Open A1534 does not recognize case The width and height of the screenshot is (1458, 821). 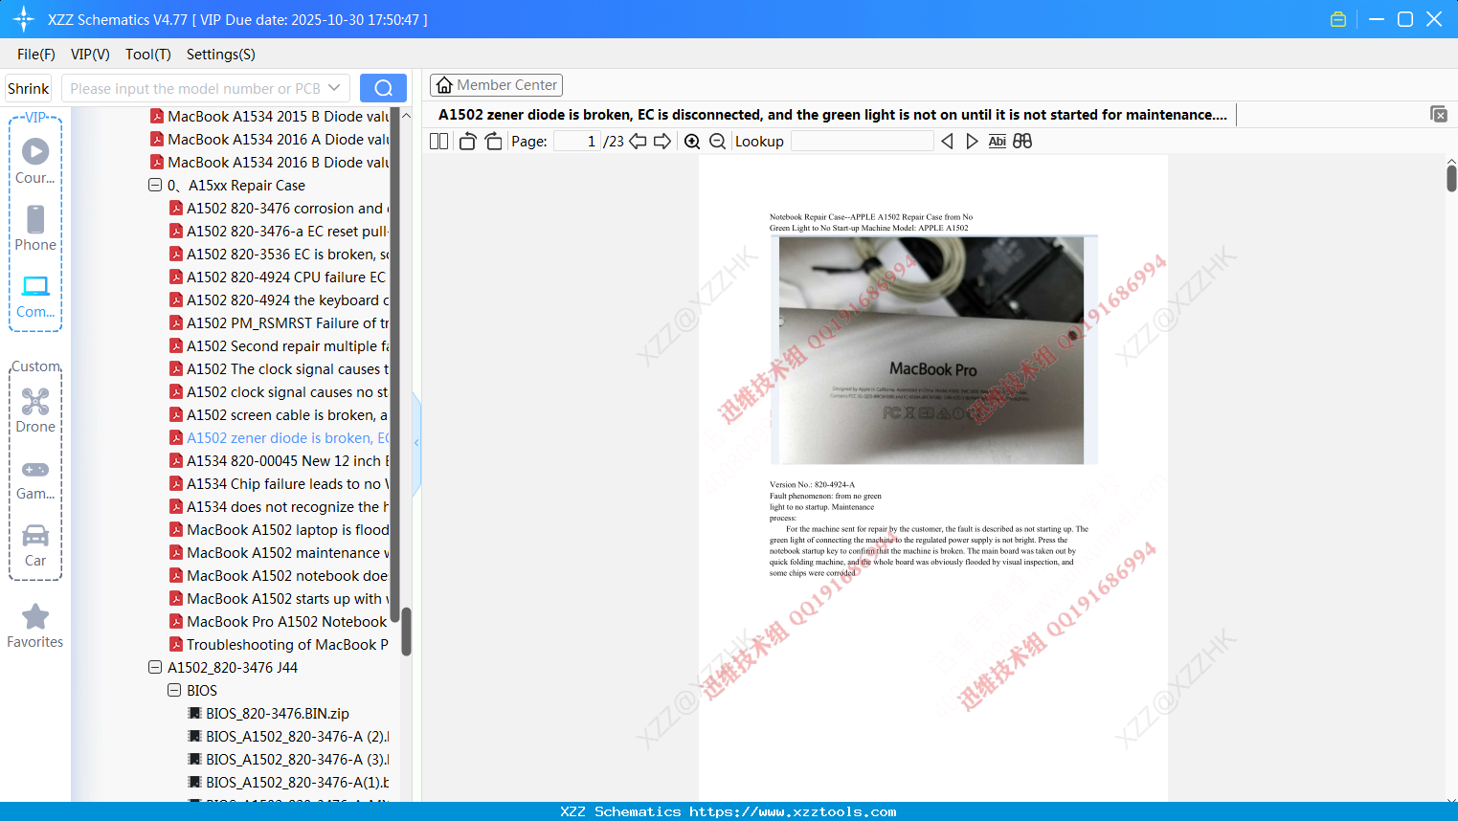279,507
